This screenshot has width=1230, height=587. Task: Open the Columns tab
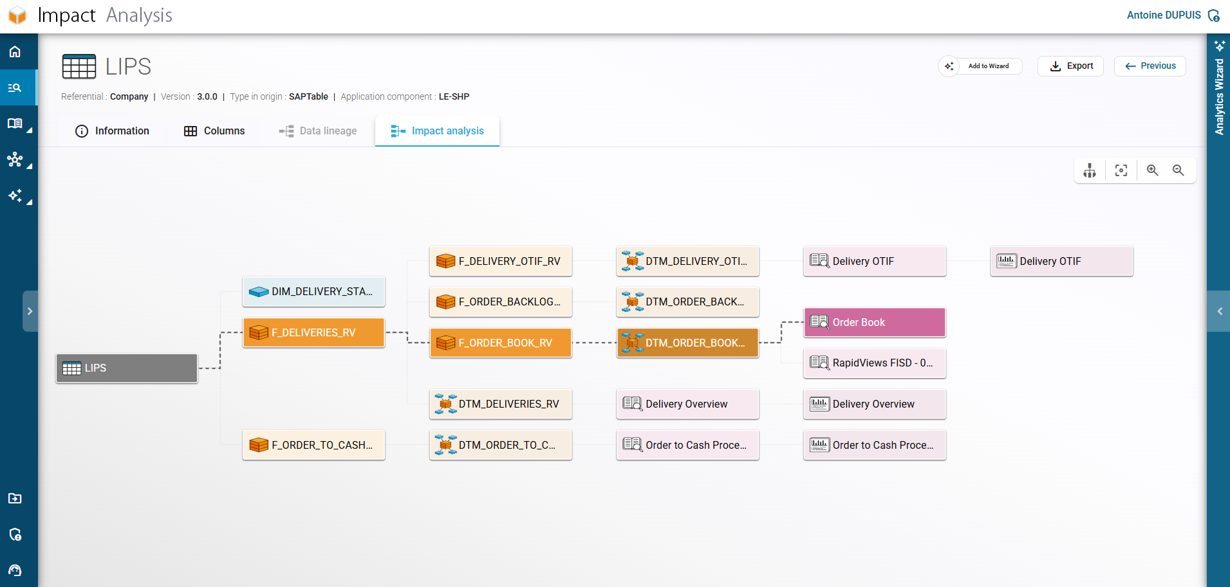coord(214,131)
